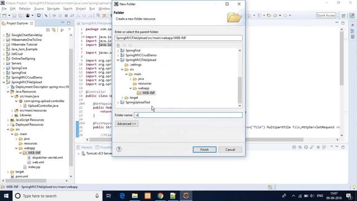Screen dimensions: 357x201
Task: Open Microsoft Edge from taskbar
Action: pos(122,196)
